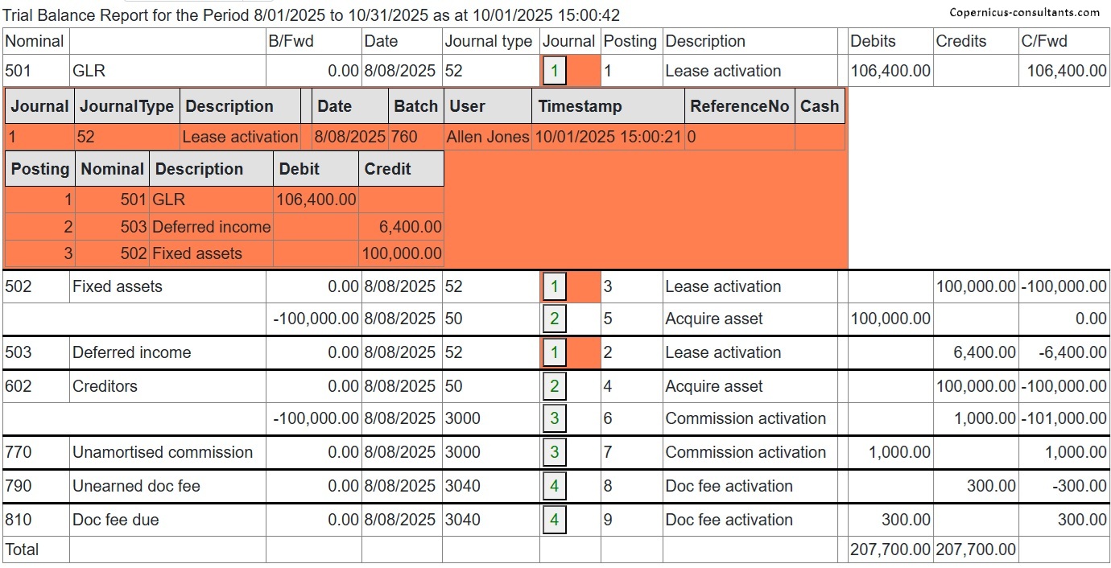
Task: Open journal 2 in Creditors Acquire asset row
Action: pyautogui.click(x=555, y=386)
